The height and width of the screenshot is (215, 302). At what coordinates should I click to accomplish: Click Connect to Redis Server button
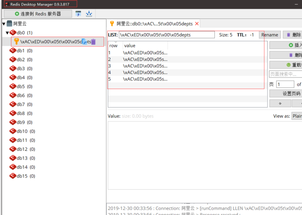tap(38, 14)
